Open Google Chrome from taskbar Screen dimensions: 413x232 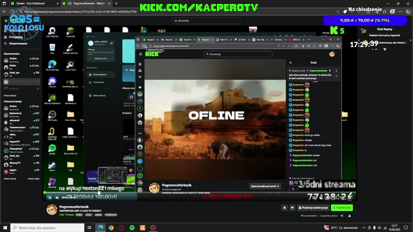pos(111,228)
